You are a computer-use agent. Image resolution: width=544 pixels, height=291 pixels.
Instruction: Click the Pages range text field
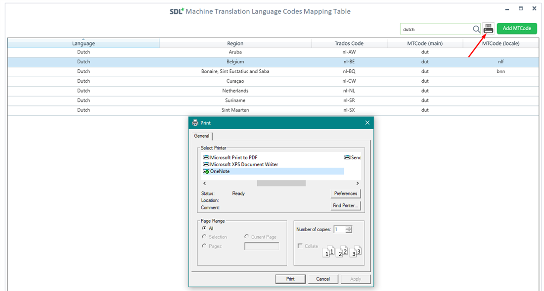(262, 246)
